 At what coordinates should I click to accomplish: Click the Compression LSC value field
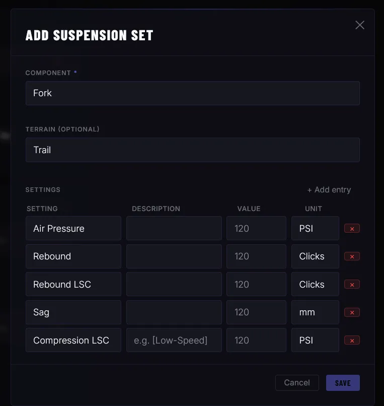click(256, 340)
